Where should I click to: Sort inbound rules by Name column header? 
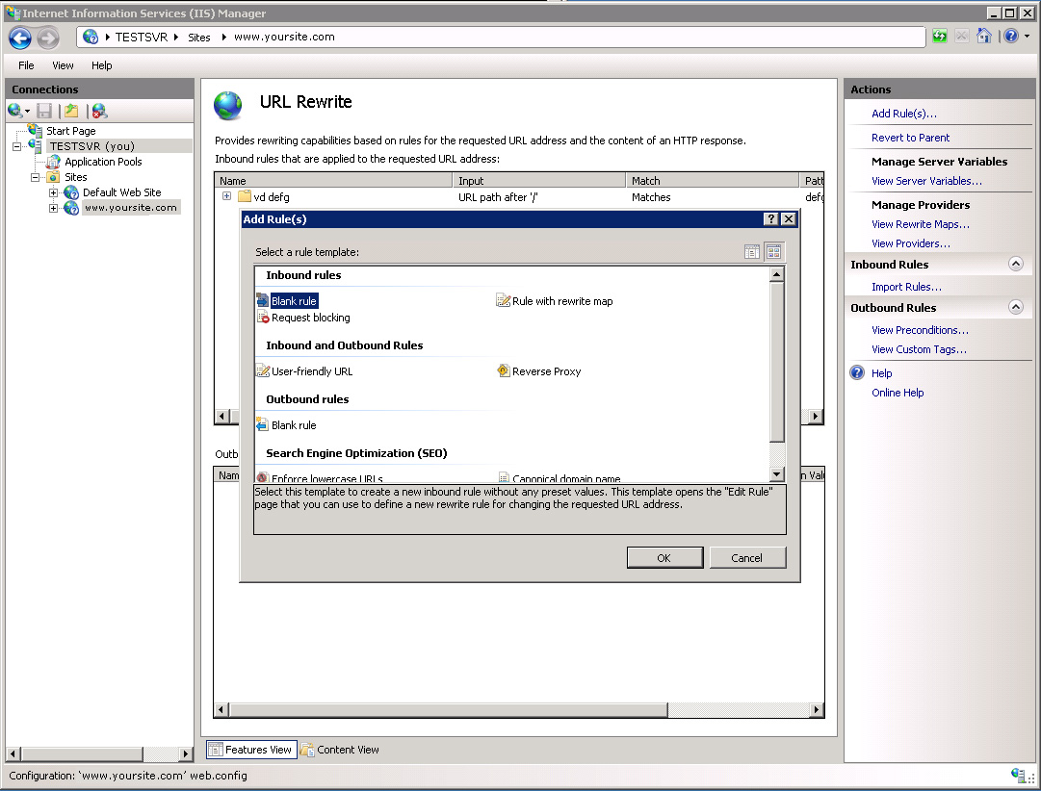(333, 181)
